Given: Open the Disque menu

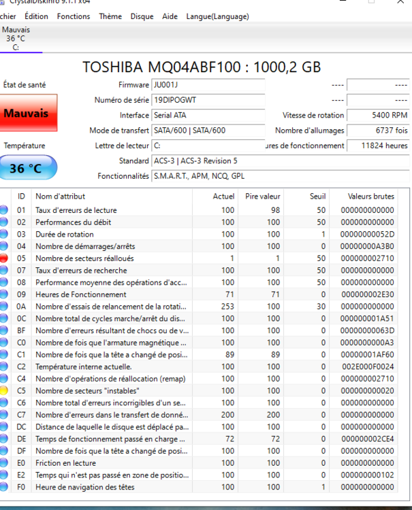Looking at the screenshot, I should tap(142, 16).
